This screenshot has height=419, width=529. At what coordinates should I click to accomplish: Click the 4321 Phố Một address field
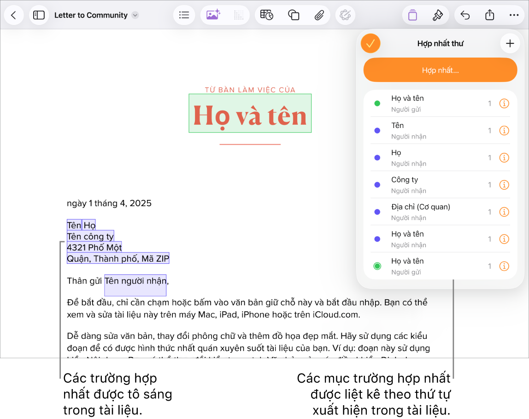[94, 247]
